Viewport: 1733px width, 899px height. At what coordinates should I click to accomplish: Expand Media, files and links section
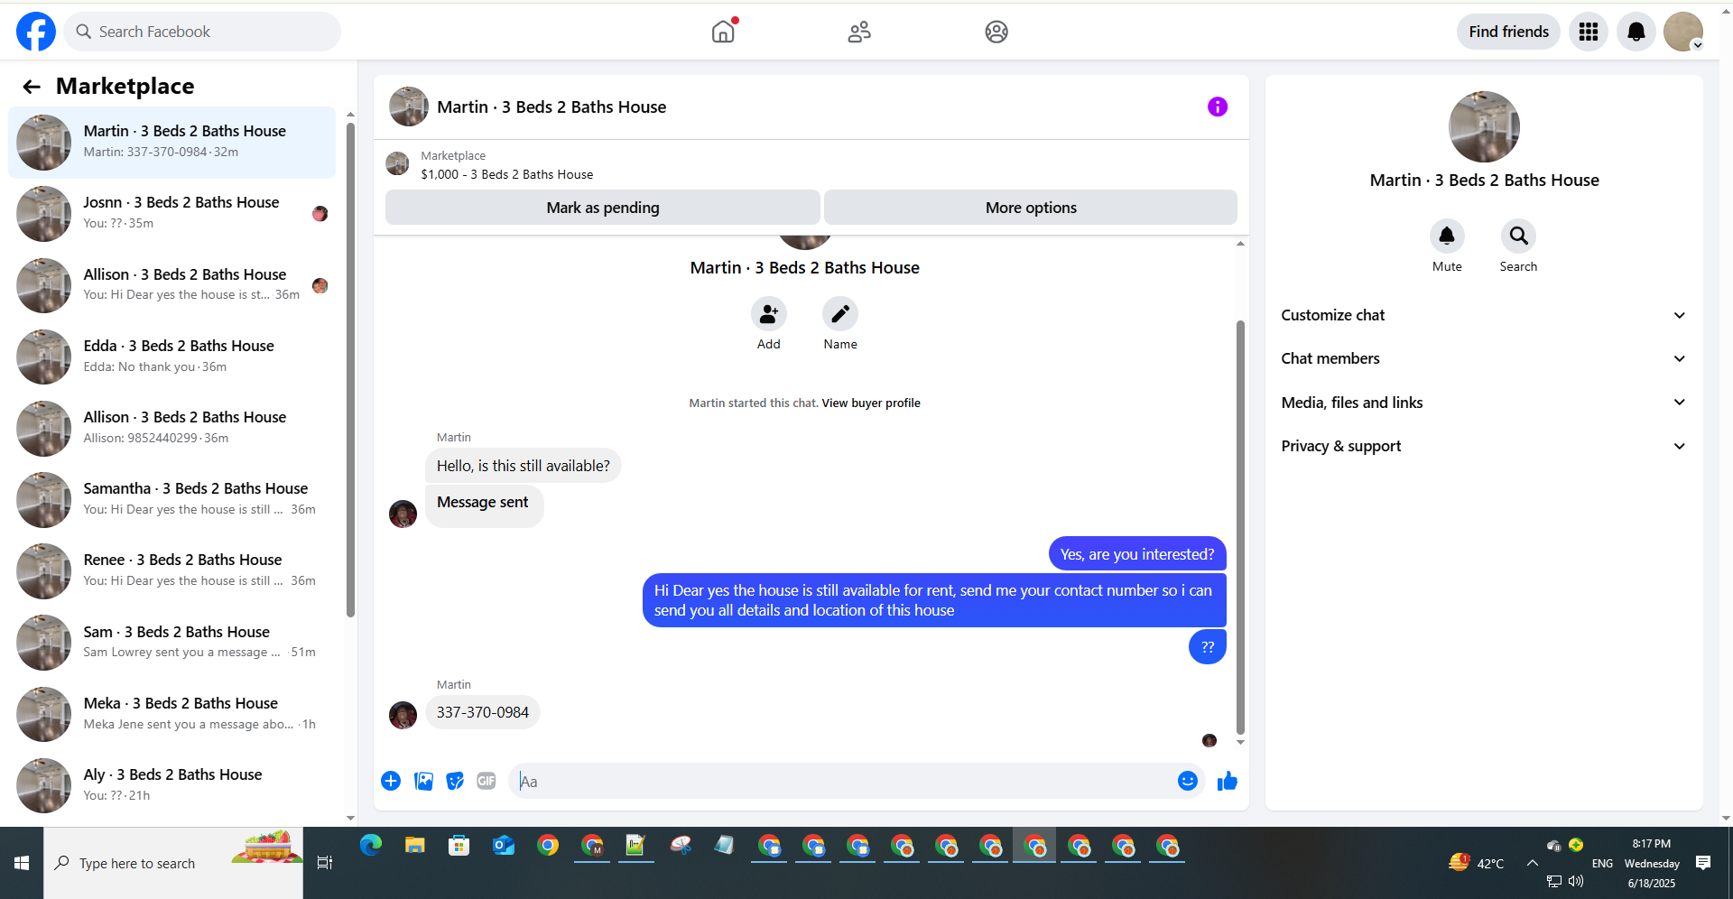pyautogui.click(x=1484, y=403)
